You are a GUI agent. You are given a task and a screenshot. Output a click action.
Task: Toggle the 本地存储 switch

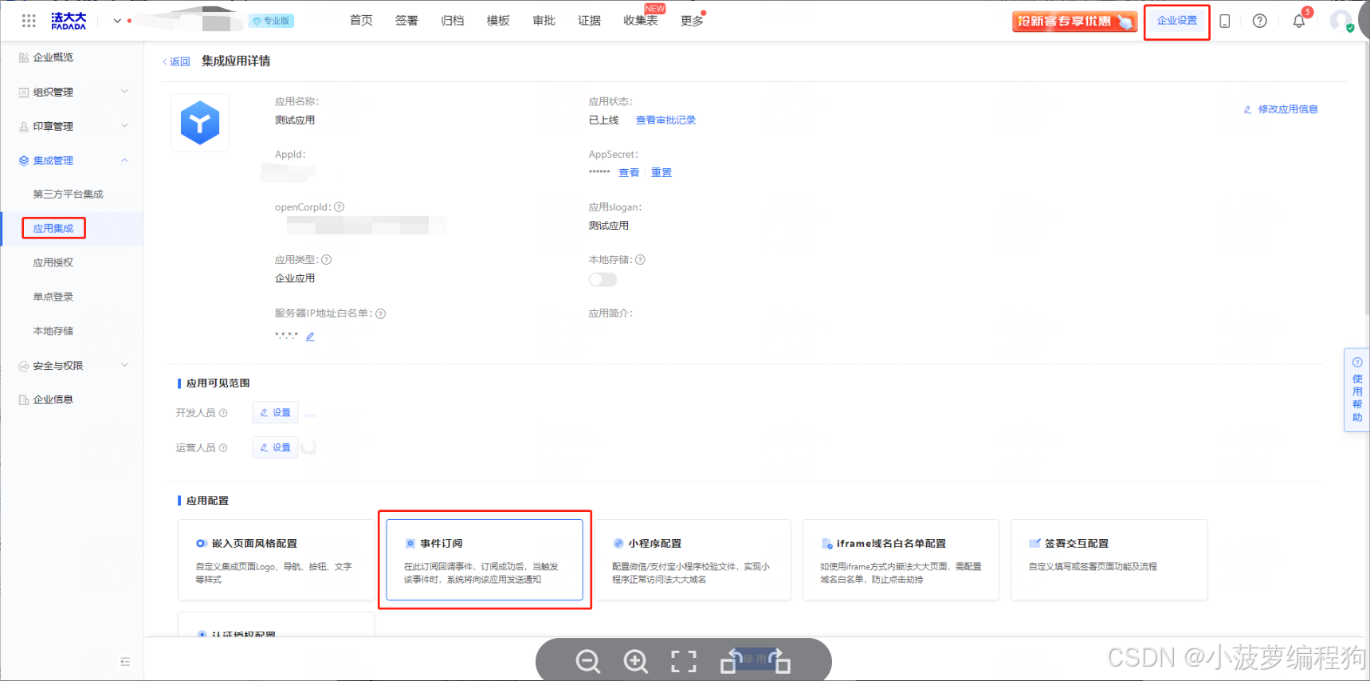click(603, 279)
